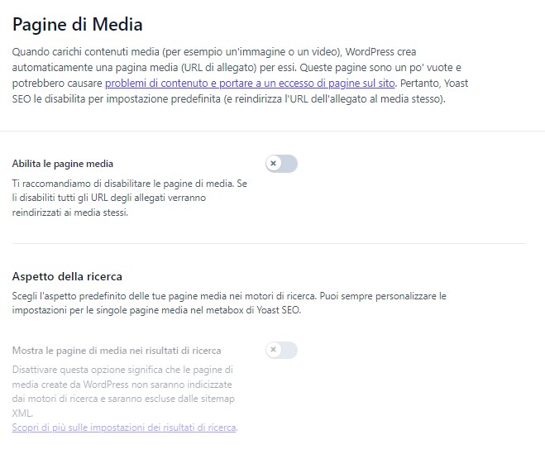545x454 pixels.
Task: Click the 'Abilita le pagine media' label
Action: tap(63, 164)
